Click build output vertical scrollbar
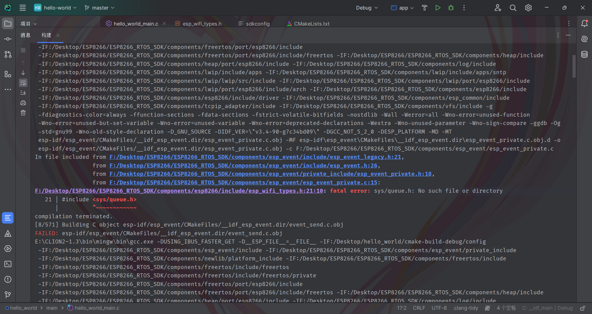Viewport: 592px width, 314px height. point(574,66)
